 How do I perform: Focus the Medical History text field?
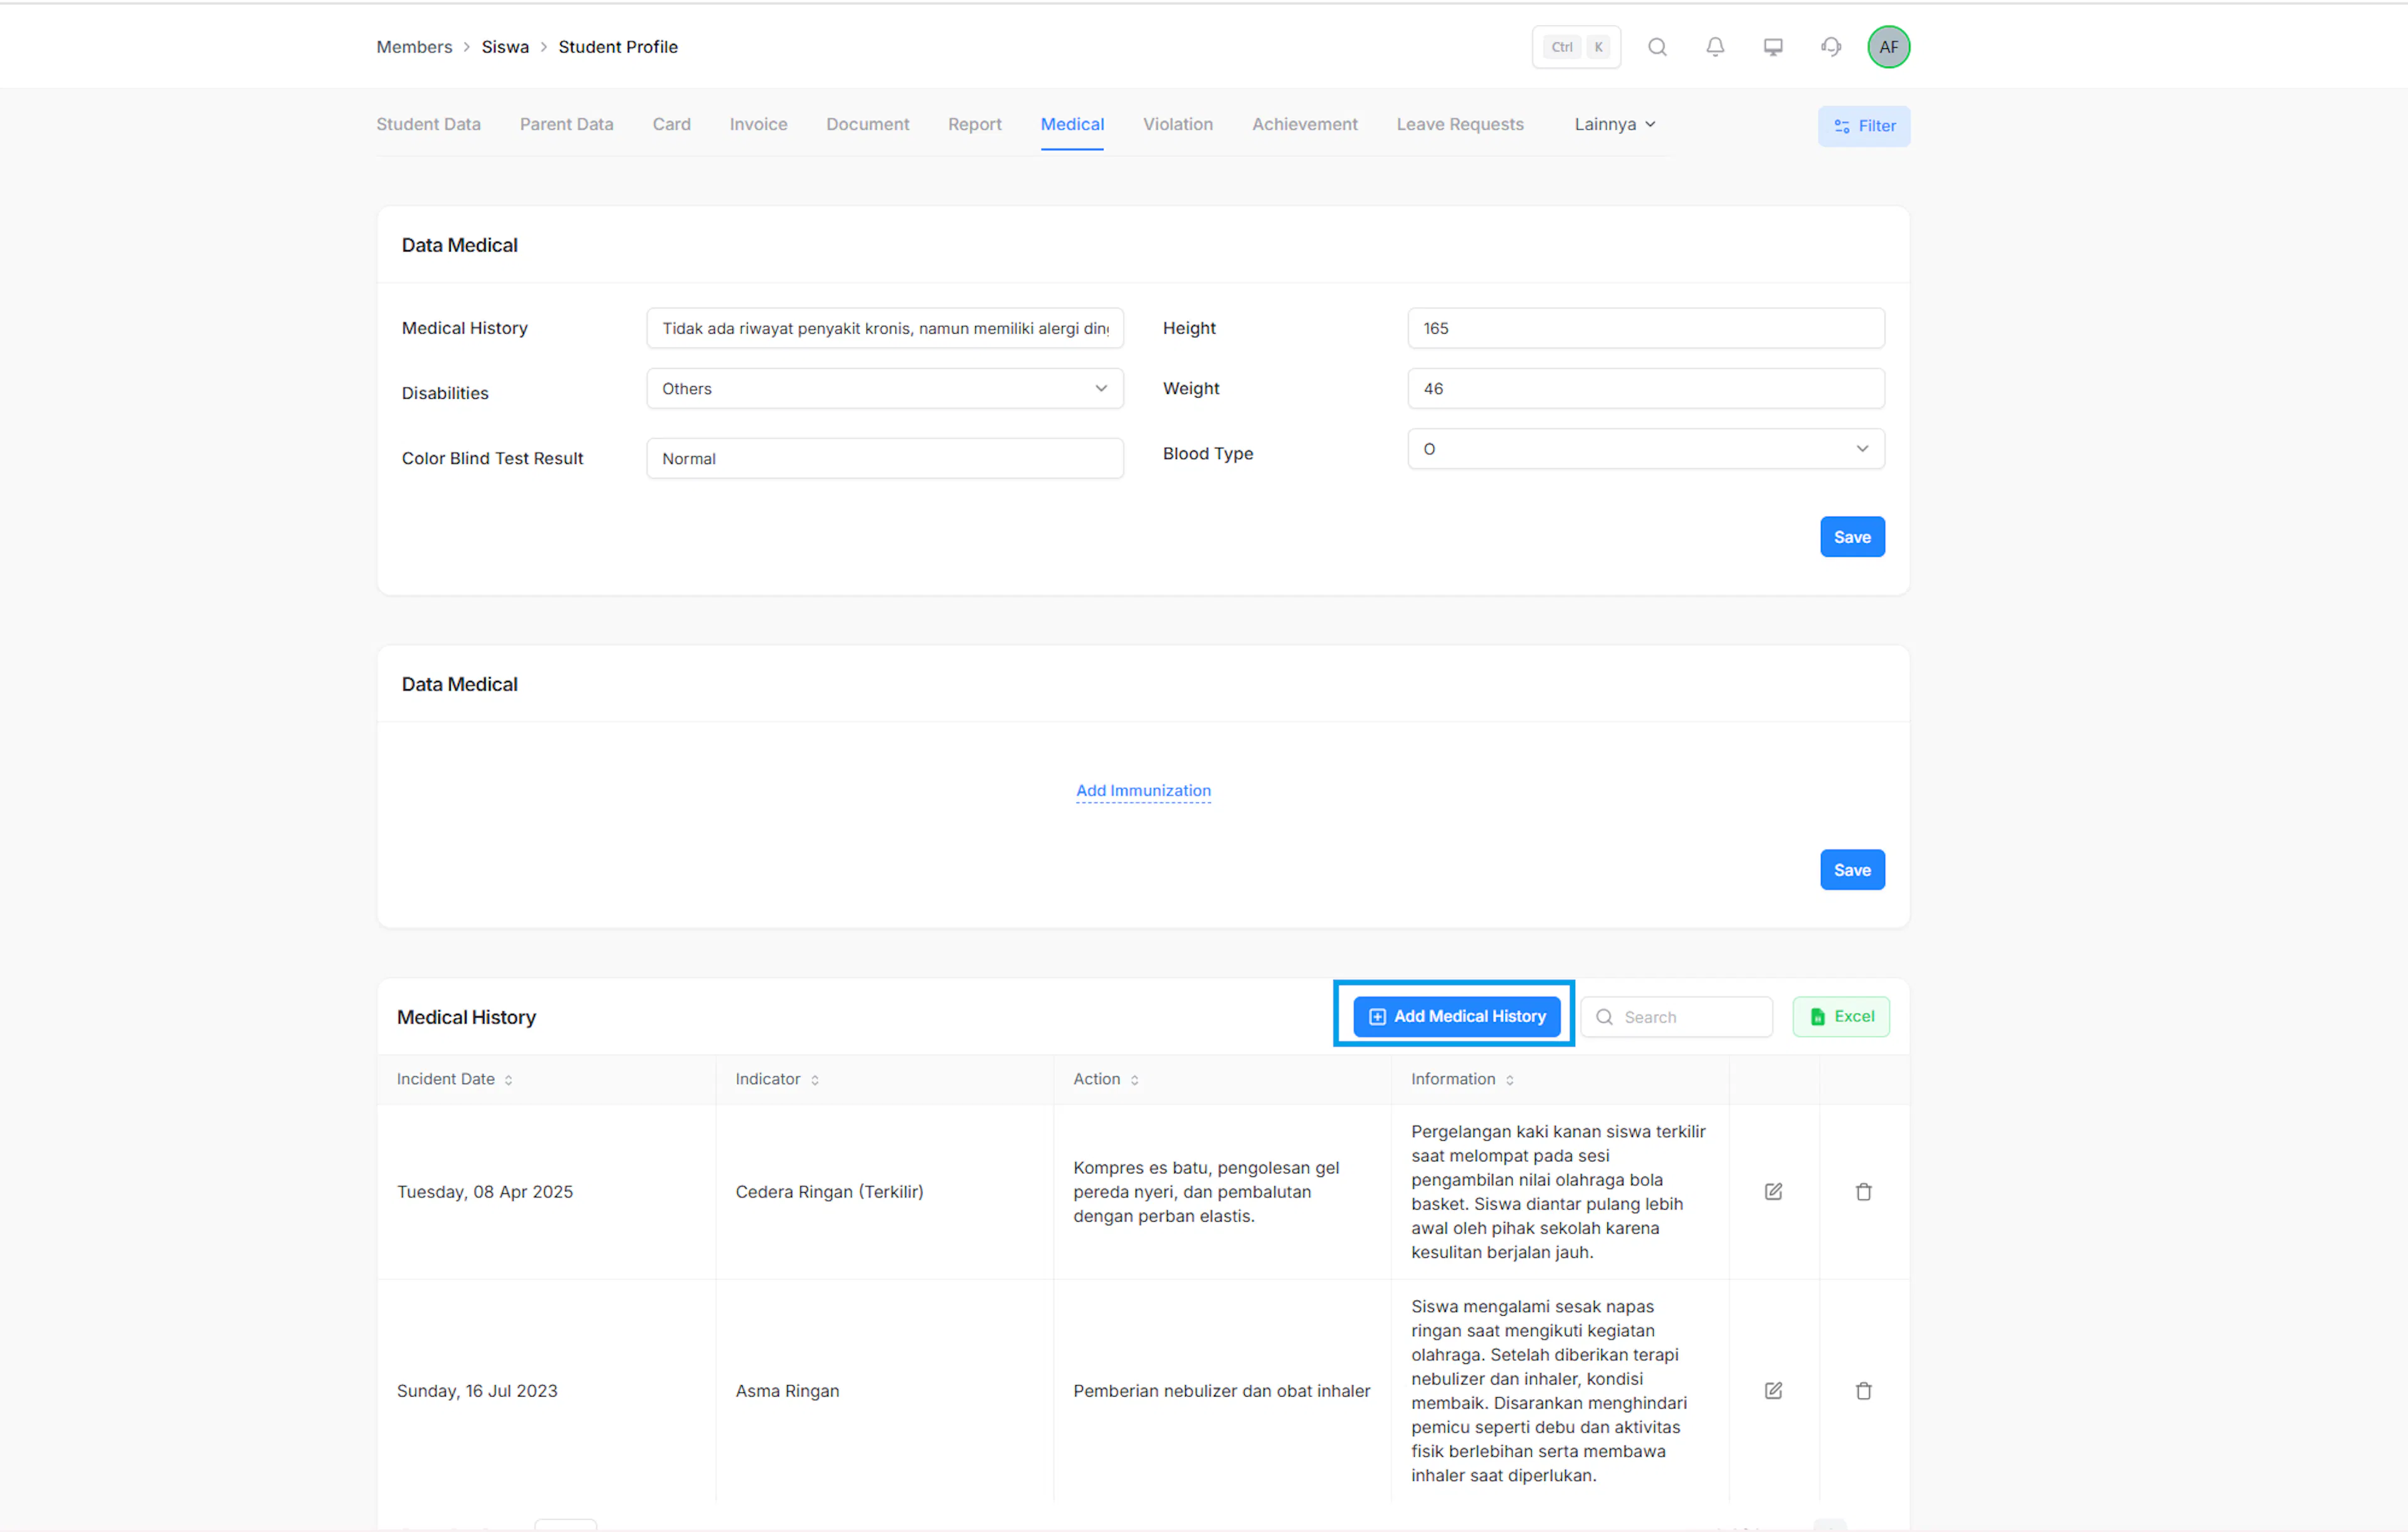coord(884,328)
